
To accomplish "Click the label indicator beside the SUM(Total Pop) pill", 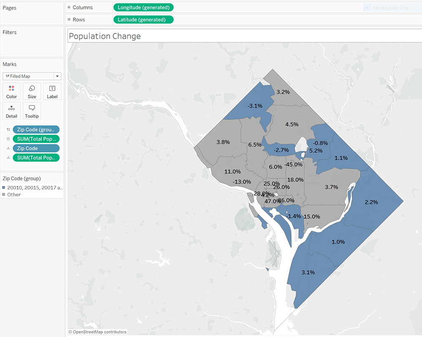I will 8,139.
